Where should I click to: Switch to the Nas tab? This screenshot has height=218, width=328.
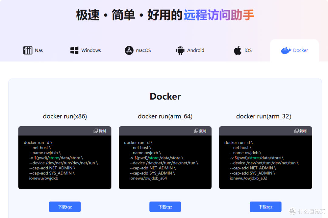(x=33, y=50)
